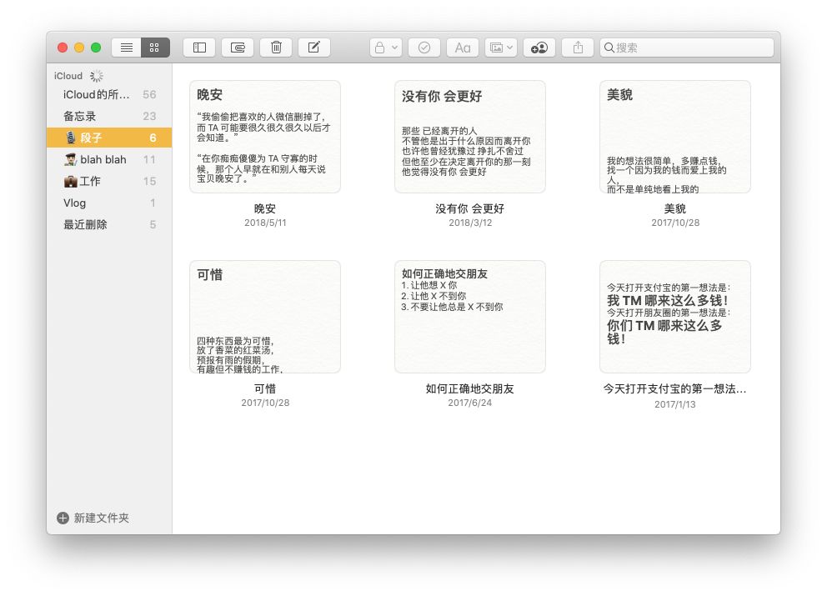
Task: Click the 晚安 title under its card
Action: pos(265,208)
